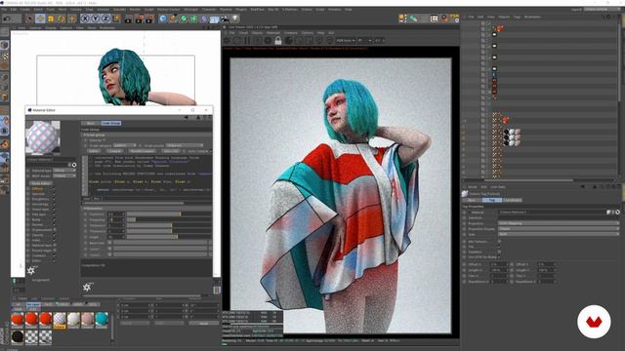
Task: Select the black material swatch in Material Manager
Action: (x=18, y=336)
